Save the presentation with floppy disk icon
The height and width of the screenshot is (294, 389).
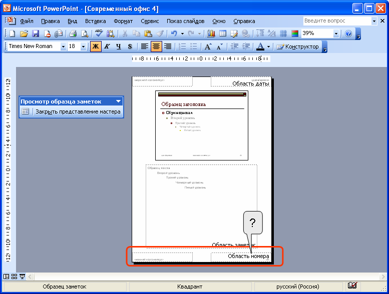coord(36,33)
